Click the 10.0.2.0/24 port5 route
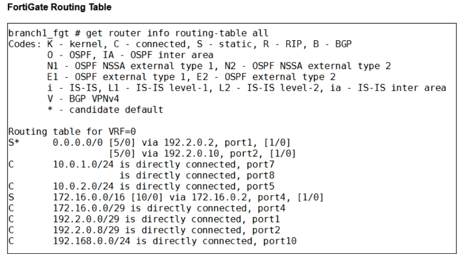Viewport: 459px width, 254px height. pyautogui.click(x=163, y=186)
